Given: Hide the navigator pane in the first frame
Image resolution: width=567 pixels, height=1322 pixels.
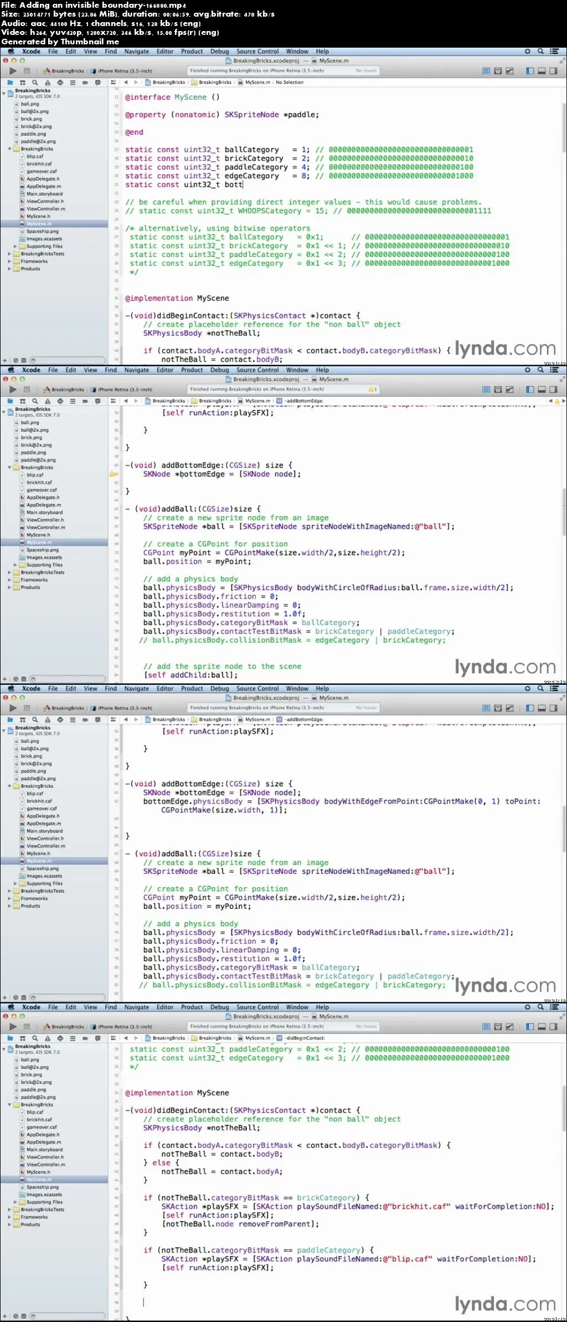Looking at the screenshot, I should coord(530,71).
